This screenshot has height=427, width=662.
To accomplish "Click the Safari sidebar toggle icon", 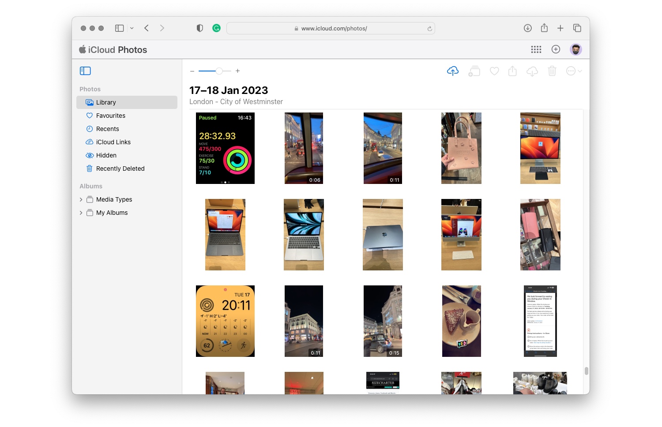I will click(x=119, y=28).
